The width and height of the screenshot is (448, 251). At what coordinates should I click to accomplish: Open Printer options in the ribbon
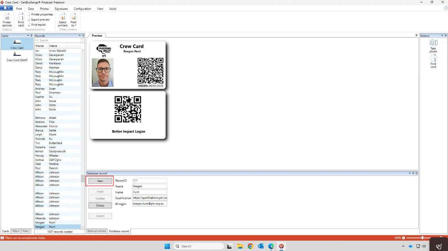point(7,20)
